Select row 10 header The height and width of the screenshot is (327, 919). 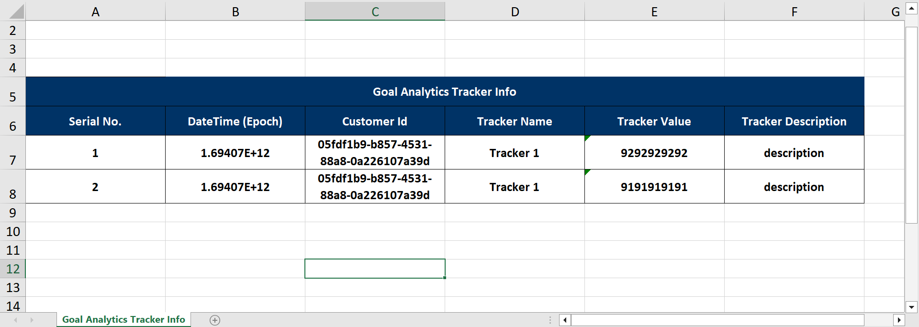click(x=13, y=231)
